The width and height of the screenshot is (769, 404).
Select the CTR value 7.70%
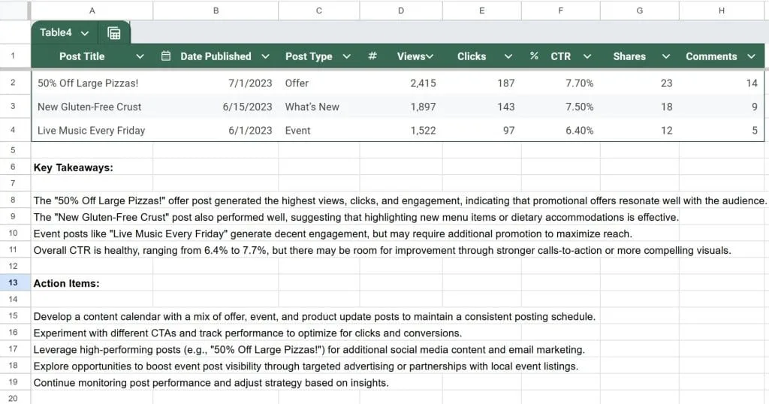pyautogui.click(x=560, y=83)
